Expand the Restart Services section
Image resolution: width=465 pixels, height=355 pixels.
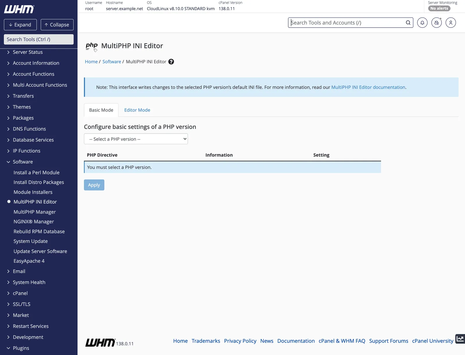click(31, 326)
